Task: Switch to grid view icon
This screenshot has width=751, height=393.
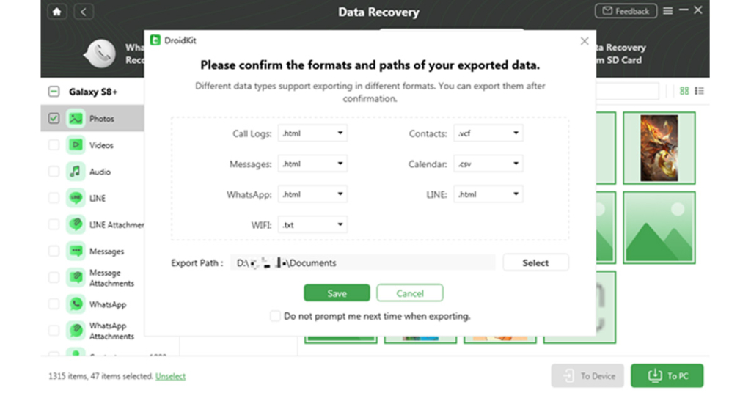Action: 684,91
